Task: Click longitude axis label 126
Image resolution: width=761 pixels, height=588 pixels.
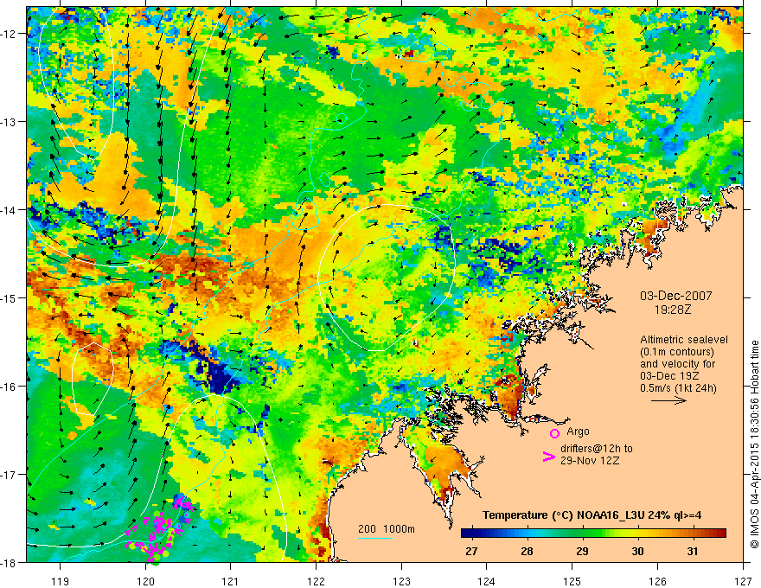Action: tap(657, 581)
